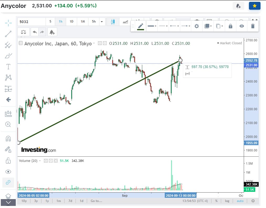266x208 pixels.
Task: Activate the zoom-in magnifier tool
Action: [x=8, y=124]
